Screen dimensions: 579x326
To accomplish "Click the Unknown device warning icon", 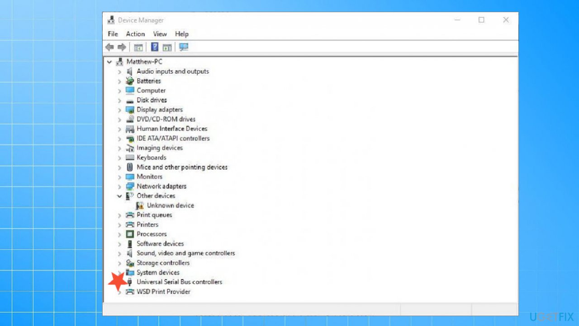I will [141, 205].
